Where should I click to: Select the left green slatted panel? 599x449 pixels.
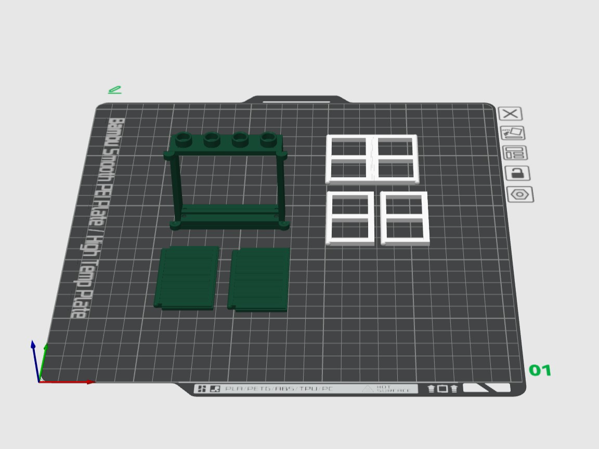click(x=187, y=278)
